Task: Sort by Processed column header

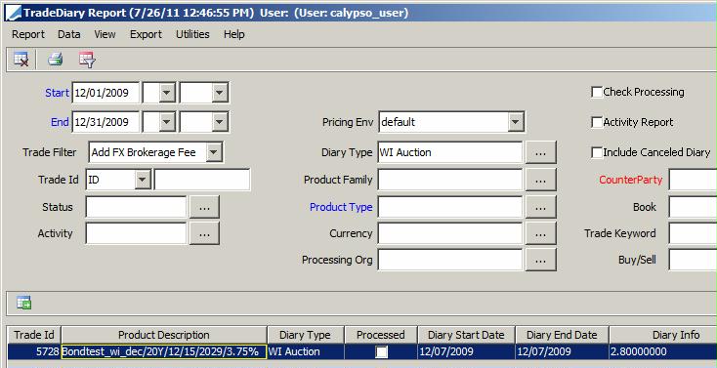Action: pos(380,335)
